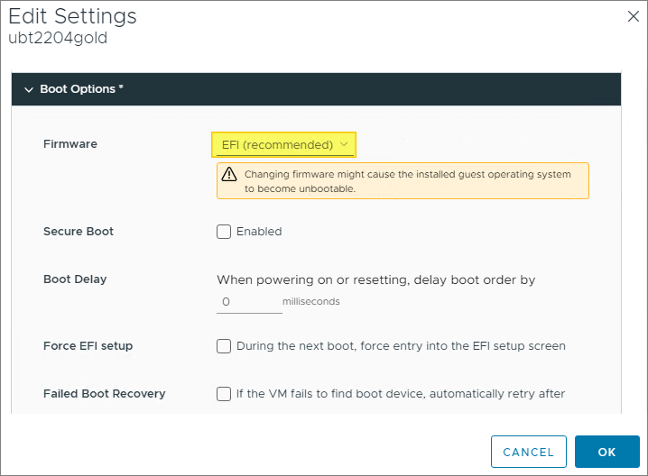Enable the Secure Boot checkbox
Screen dimensions: 648x476
tap(224, 232)
